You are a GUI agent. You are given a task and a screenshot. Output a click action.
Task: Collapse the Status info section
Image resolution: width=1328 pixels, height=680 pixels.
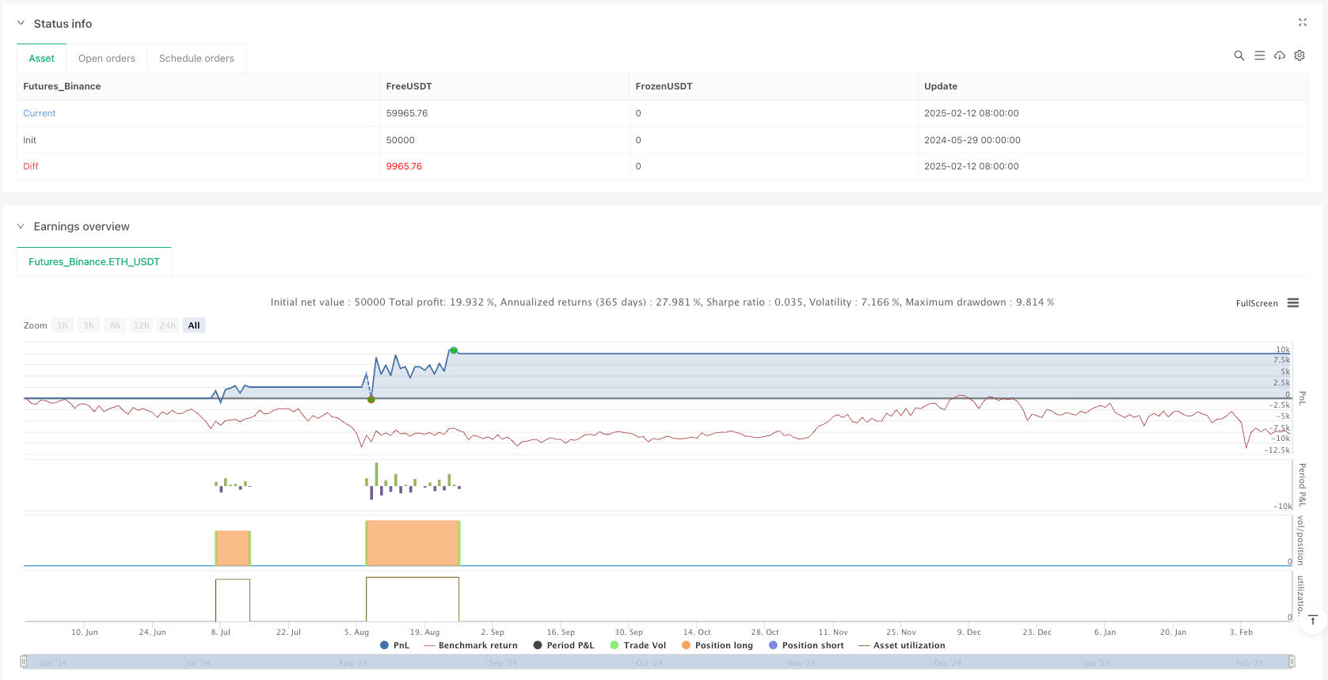[x=21, y=24]
